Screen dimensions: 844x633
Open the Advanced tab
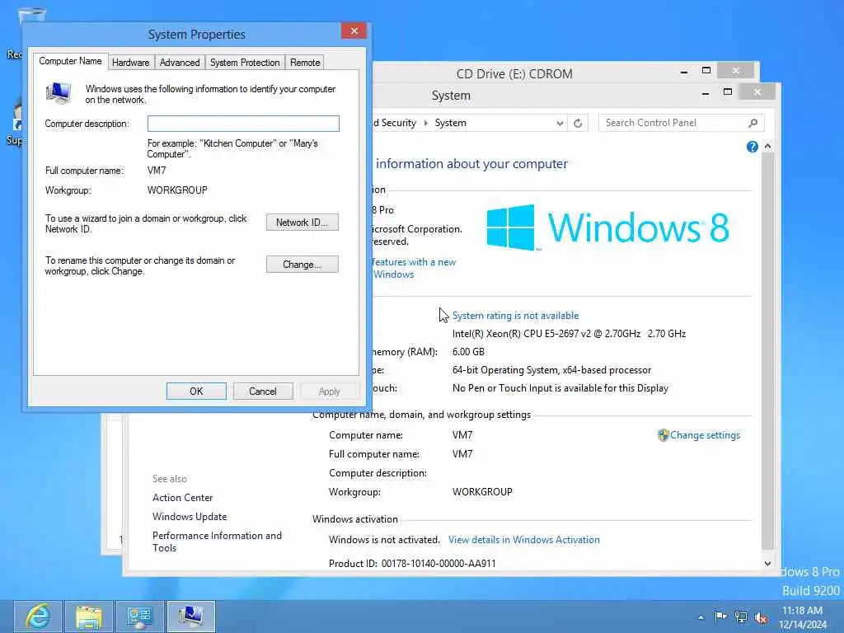pyautogui.click(x=180, y=63)
